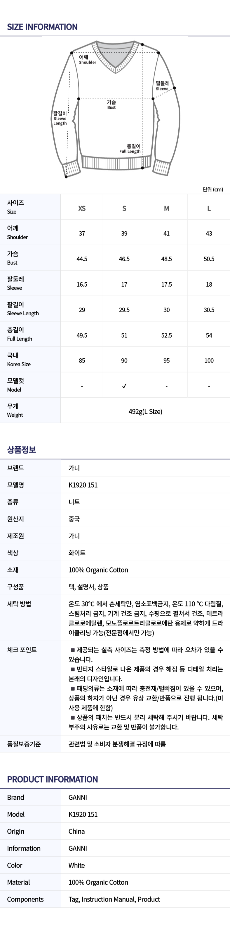Viewport: 230px width, 927px height.
Task: Click the GANNI value in the Brand row
Action: pyautogui.click(x=78, y=798)
